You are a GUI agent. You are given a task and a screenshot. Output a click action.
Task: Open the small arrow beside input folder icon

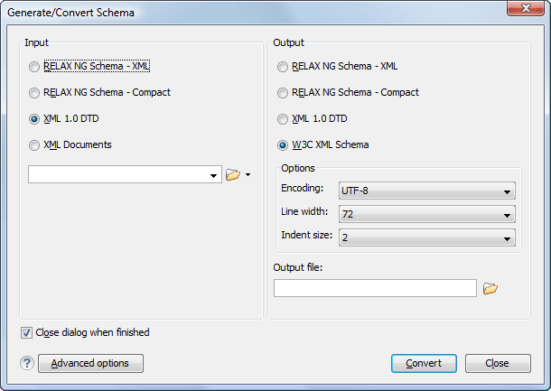click(247, 174)
